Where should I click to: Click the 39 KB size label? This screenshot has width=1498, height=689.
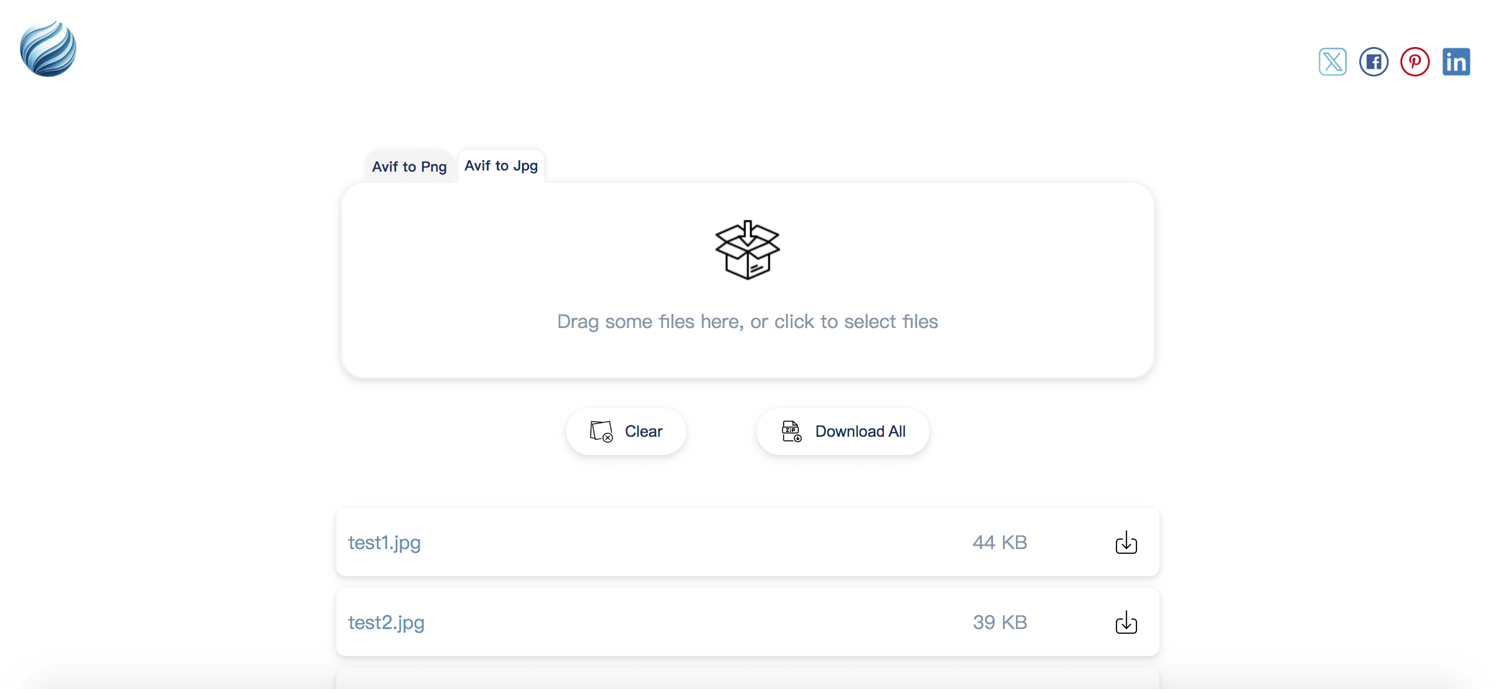[999, 623]
